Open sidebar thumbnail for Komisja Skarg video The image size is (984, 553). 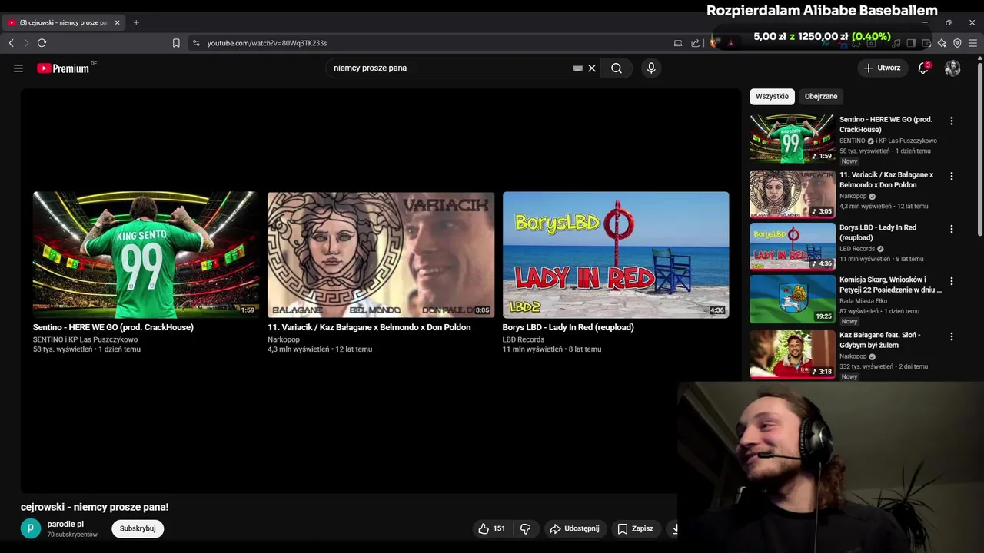point(792,299)
